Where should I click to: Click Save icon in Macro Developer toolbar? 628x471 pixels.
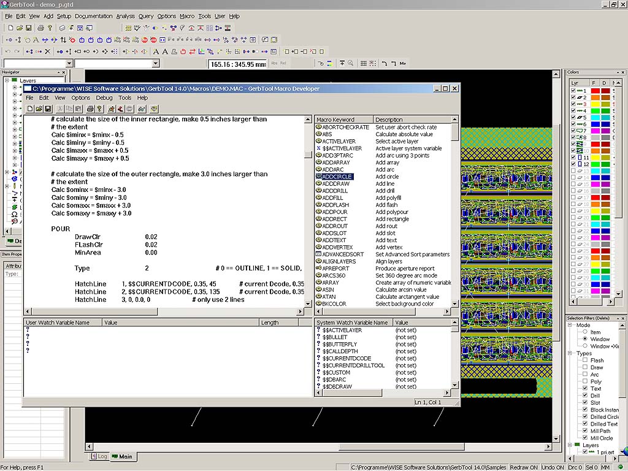(48, 109)
